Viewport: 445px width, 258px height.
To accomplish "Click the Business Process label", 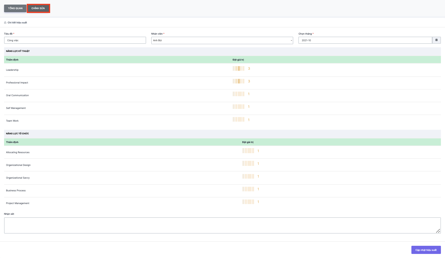I will tap(16, 191).
